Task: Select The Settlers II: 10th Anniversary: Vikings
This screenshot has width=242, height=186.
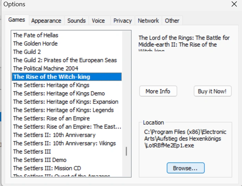Action: 64,143
